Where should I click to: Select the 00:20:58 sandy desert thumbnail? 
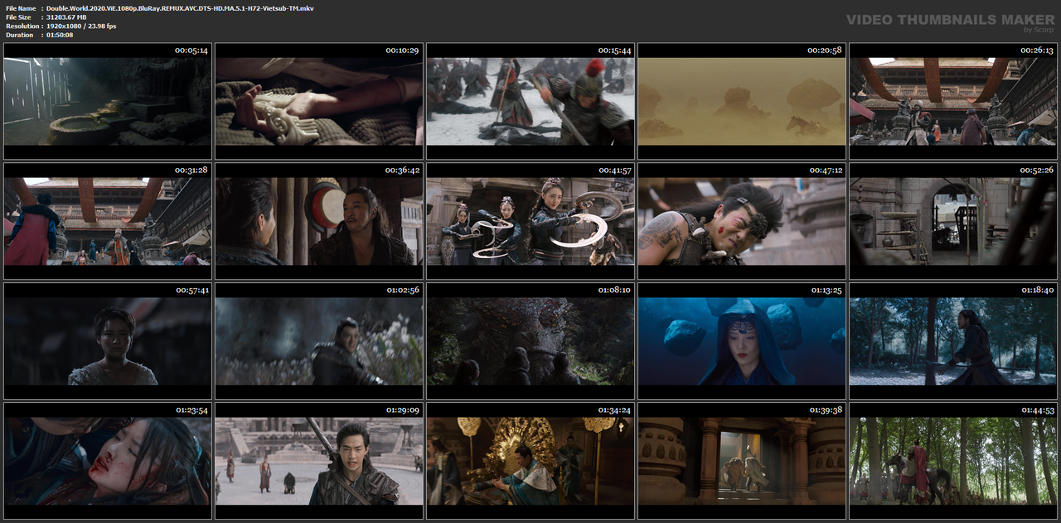(x=742, y=102)
